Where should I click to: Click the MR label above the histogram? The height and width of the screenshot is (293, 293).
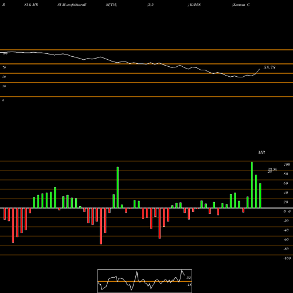click(261, 152)
